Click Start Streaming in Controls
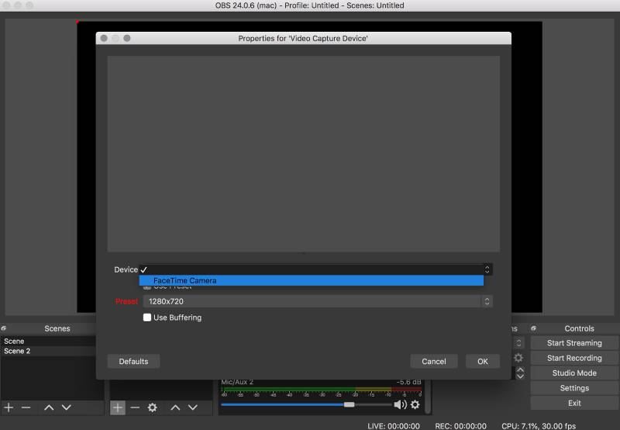This screenshot has width=620, height=430. point(574,343)
